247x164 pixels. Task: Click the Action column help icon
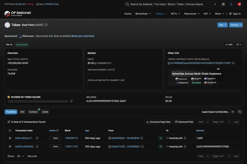click(x=57, y=131)
